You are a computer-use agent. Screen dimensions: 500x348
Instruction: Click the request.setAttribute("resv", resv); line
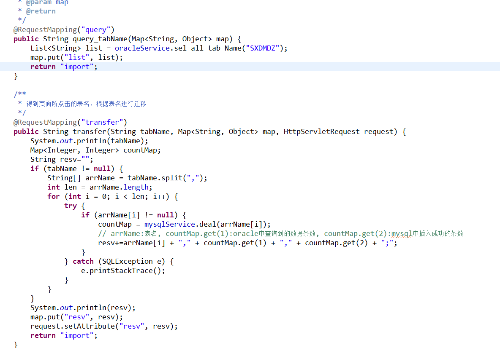point(104,327)
